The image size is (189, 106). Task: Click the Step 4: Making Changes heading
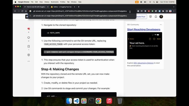click(60, 69)
